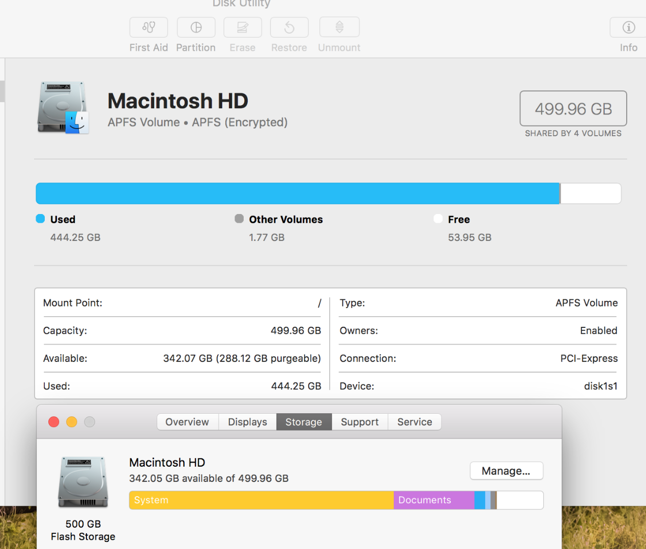This screenshot has height=549, width=646.
Task: Open the Partition tool
Action: point(196,27)
